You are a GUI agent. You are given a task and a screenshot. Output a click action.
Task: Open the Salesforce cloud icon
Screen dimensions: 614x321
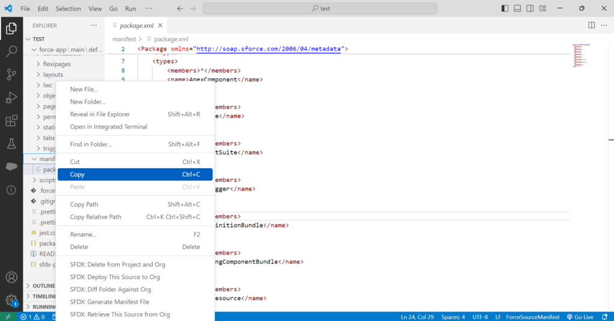(11, 167)
